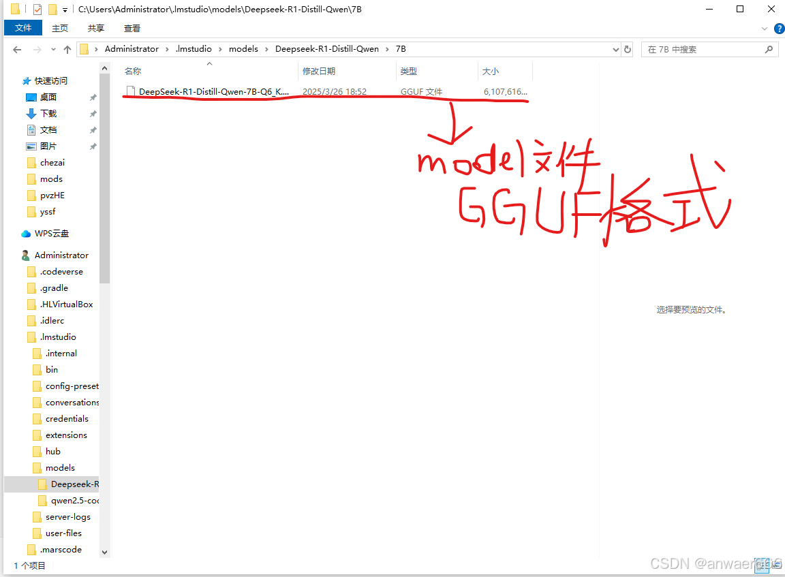The image size is (785, 577).
Task: Open the quick access toolbar dropdown
Action: [x=65, y=10]
